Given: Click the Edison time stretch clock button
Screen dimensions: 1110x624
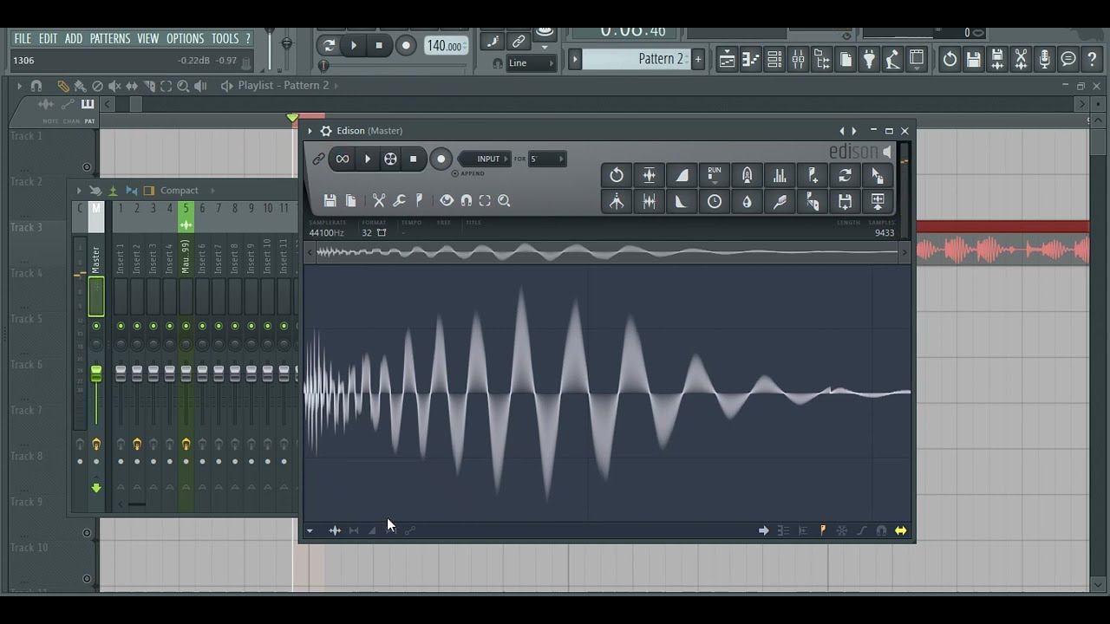Looking at the screenshot, I should tap(715, 202).
